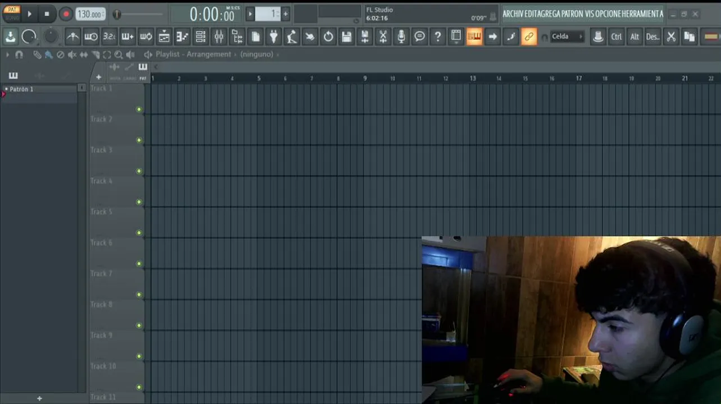Mute Track 2 with its green LED
This screenshot has height=404, width=721.
point(139,140)
